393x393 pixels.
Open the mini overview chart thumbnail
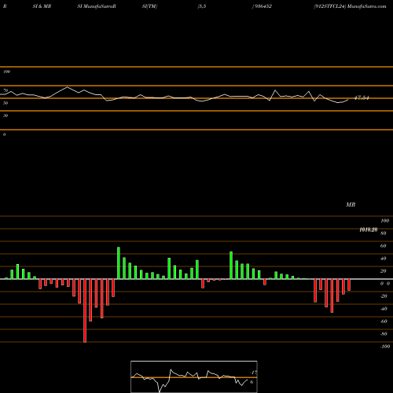click(x=194, y=376)
